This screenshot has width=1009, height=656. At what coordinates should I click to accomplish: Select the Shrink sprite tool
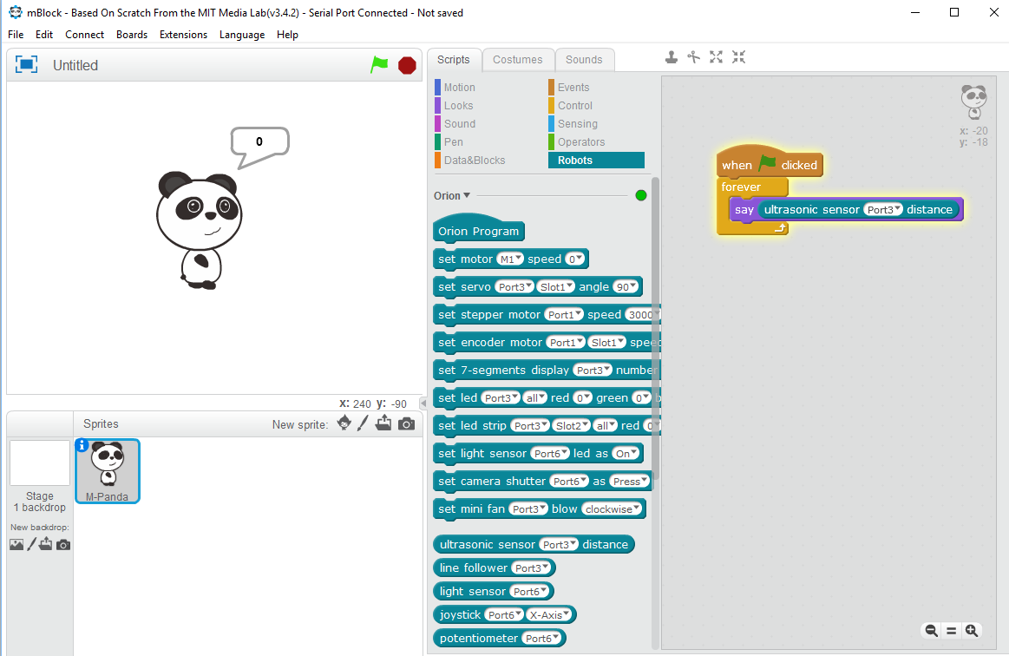click(x=738, y=57)
